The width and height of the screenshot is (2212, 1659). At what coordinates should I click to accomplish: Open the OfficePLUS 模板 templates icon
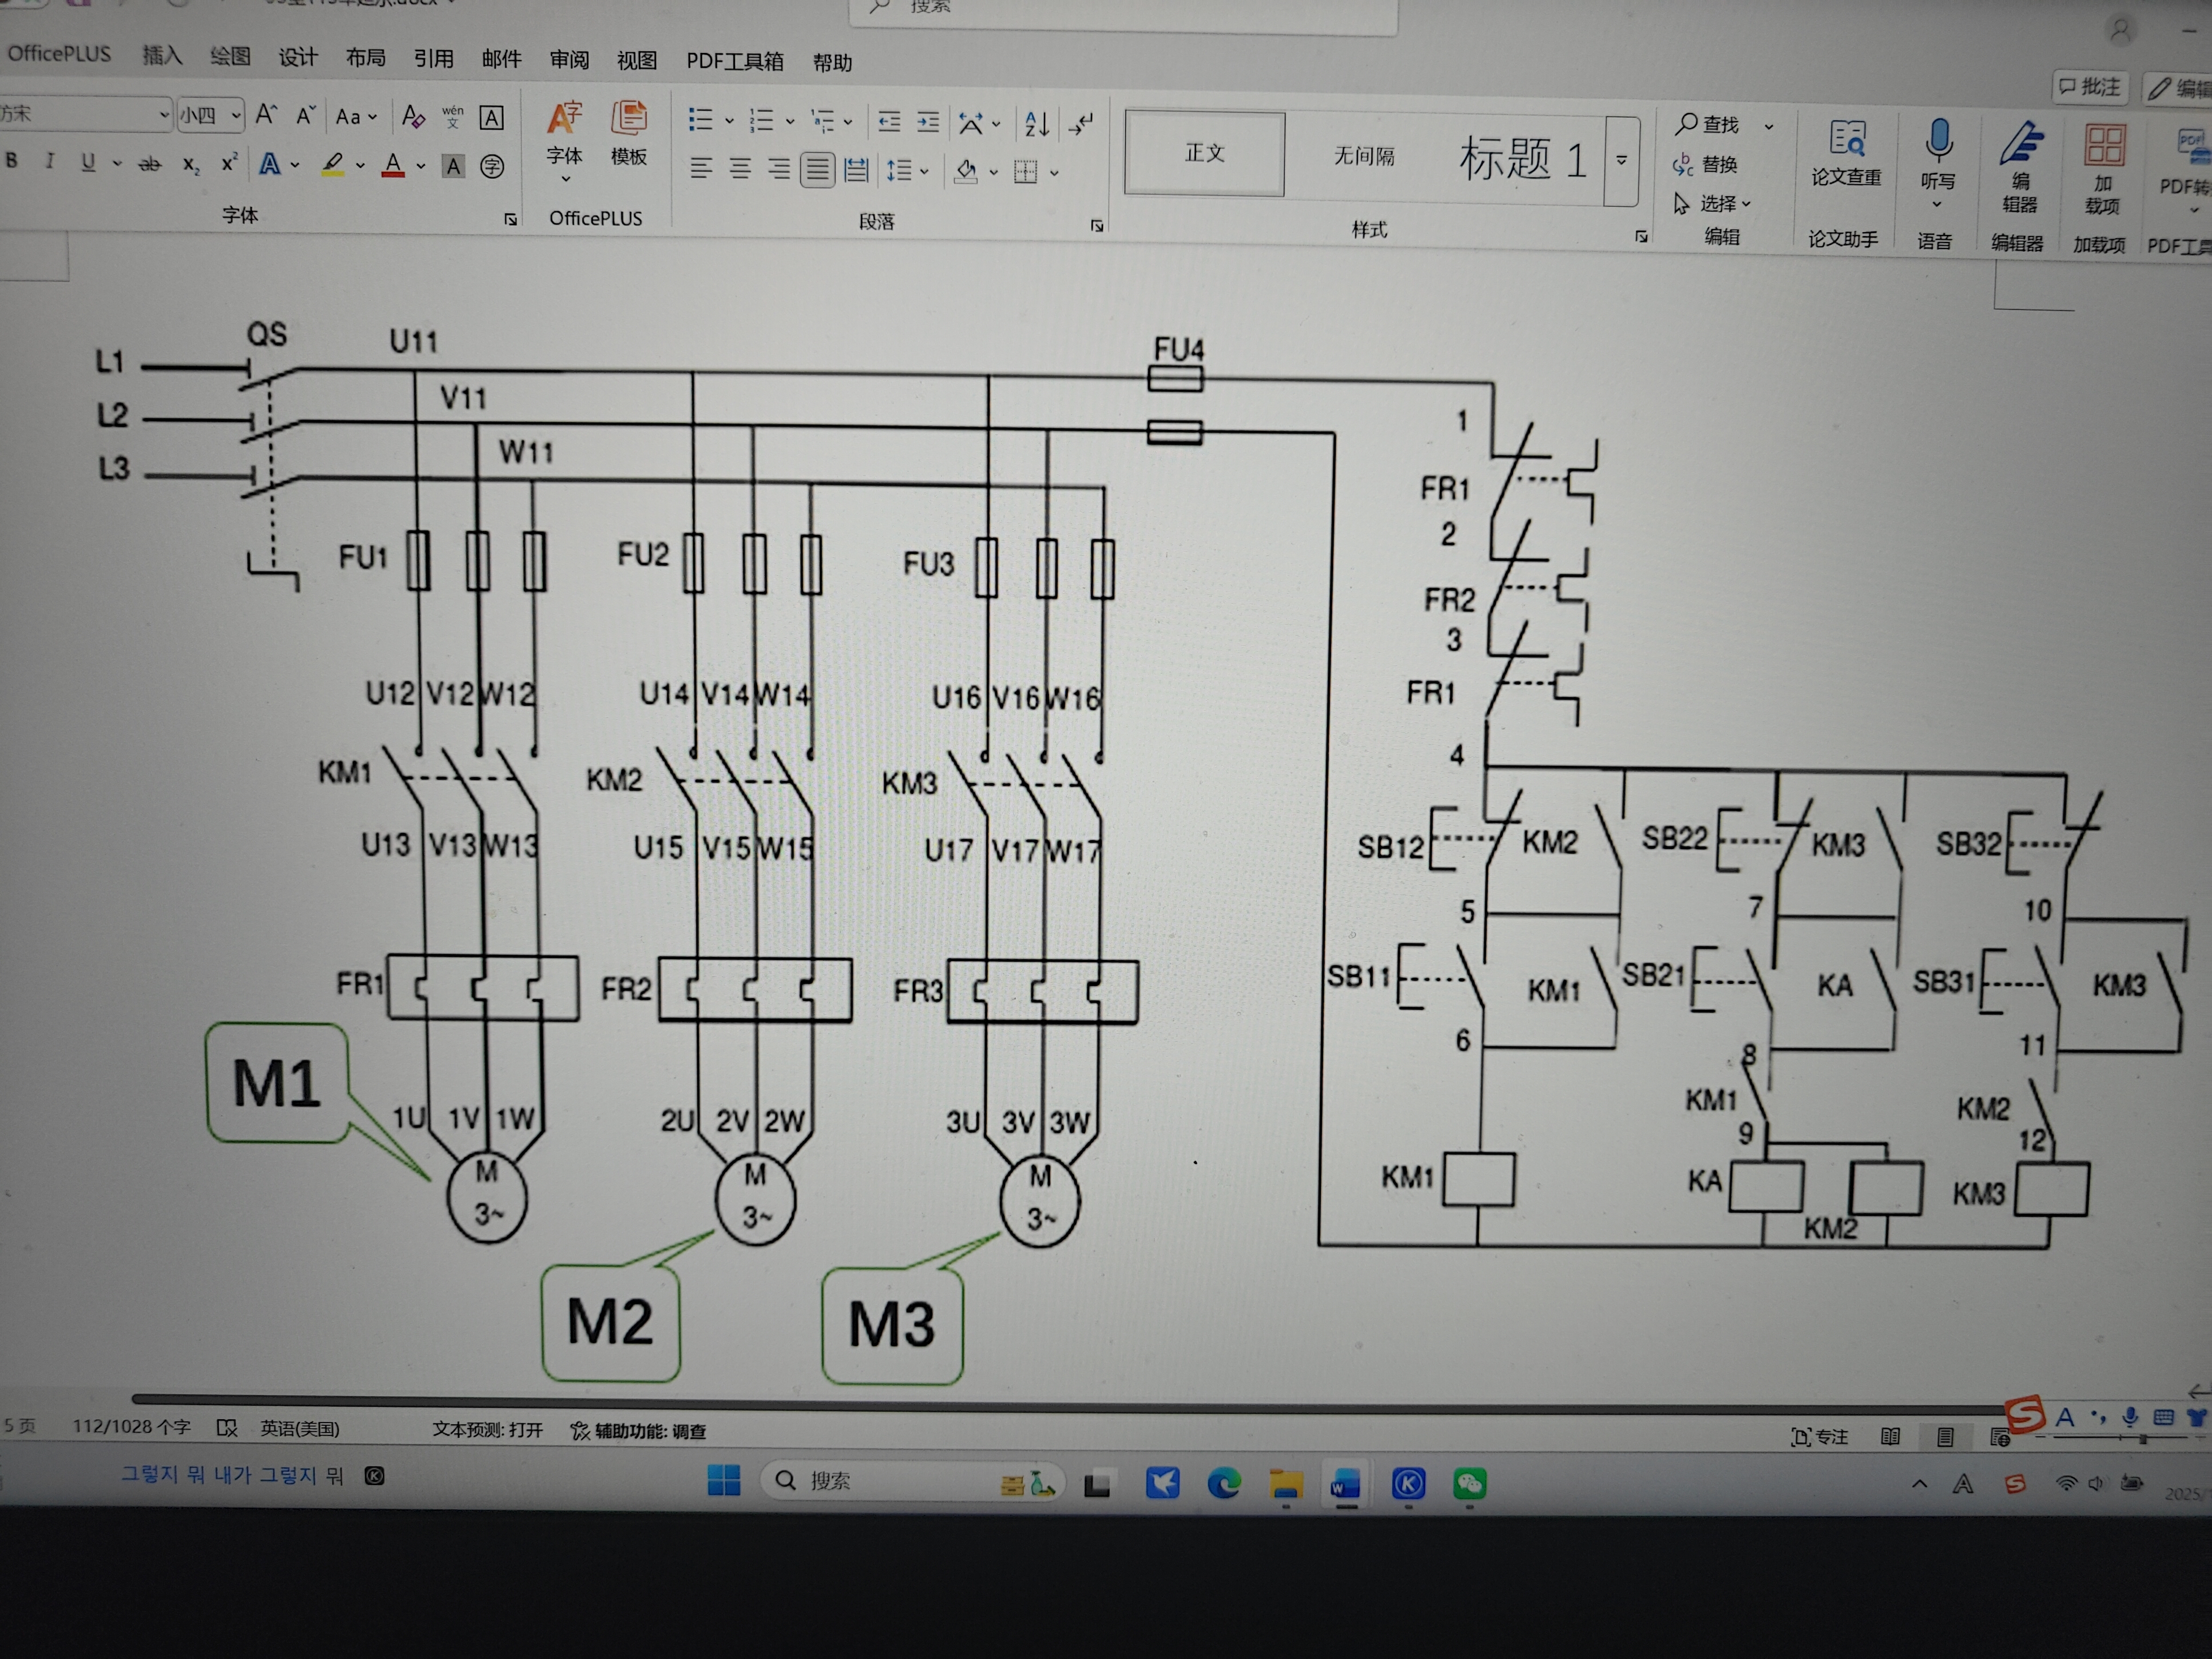coord(629,133)
